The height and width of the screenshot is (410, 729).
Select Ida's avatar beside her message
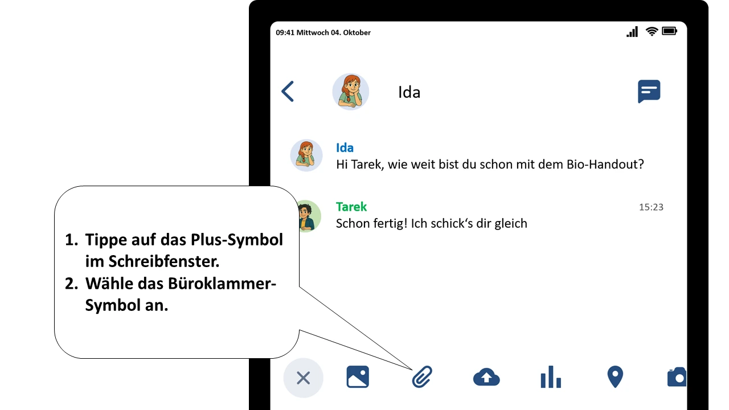click(x=306, y=155)
